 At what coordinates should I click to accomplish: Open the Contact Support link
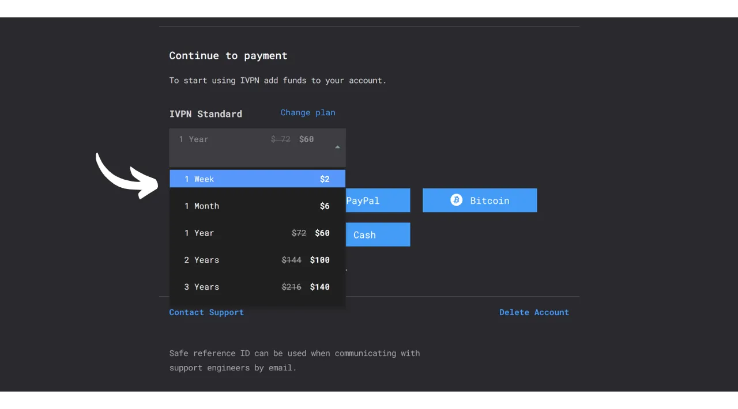(x=206, y=312)
